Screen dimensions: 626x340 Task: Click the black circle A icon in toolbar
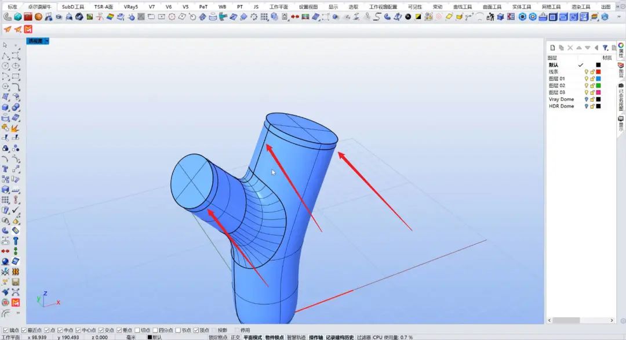pyautogui.click(x=417, y=17)
